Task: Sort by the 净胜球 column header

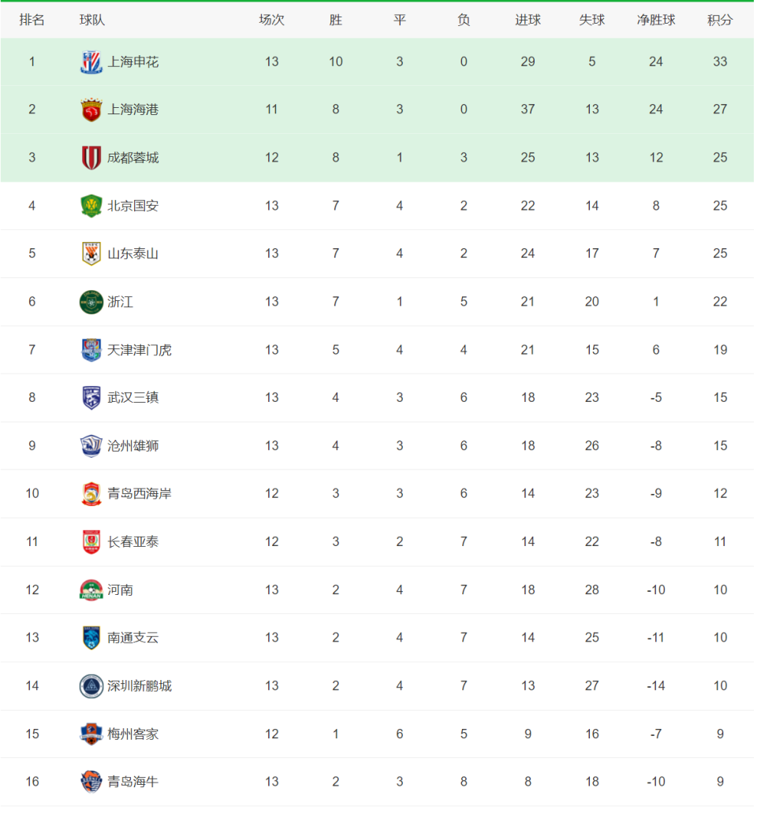Action: click(x=656, y=20)
